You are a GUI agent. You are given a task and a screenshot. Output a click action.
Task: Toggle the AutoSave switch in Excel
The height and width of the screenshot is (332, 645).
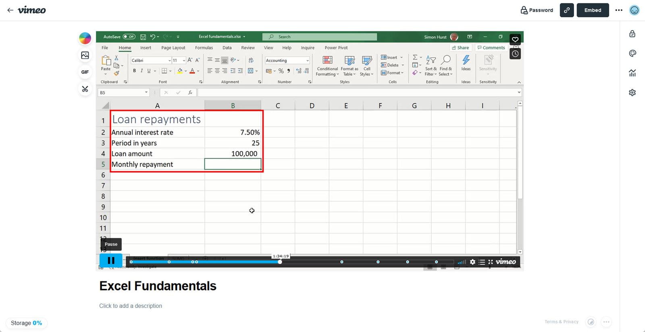pyautogui.click(x=129, y=37)
